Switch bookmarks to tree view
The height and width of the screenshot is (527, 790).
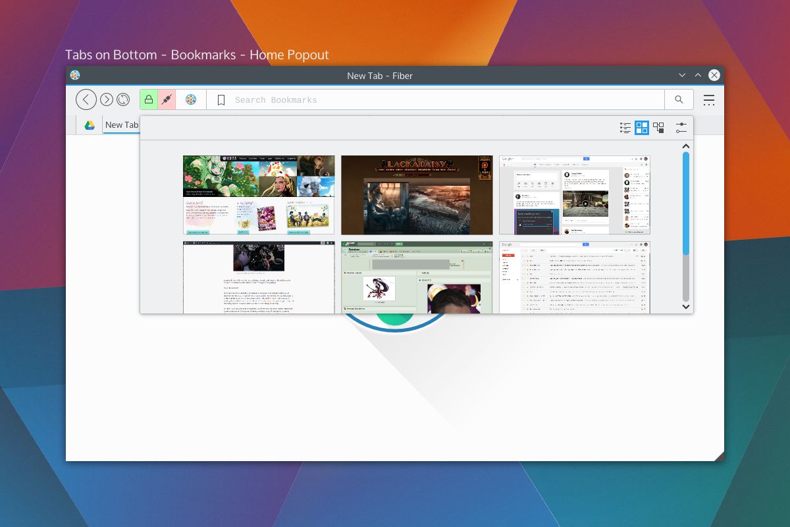click(658, 128)
